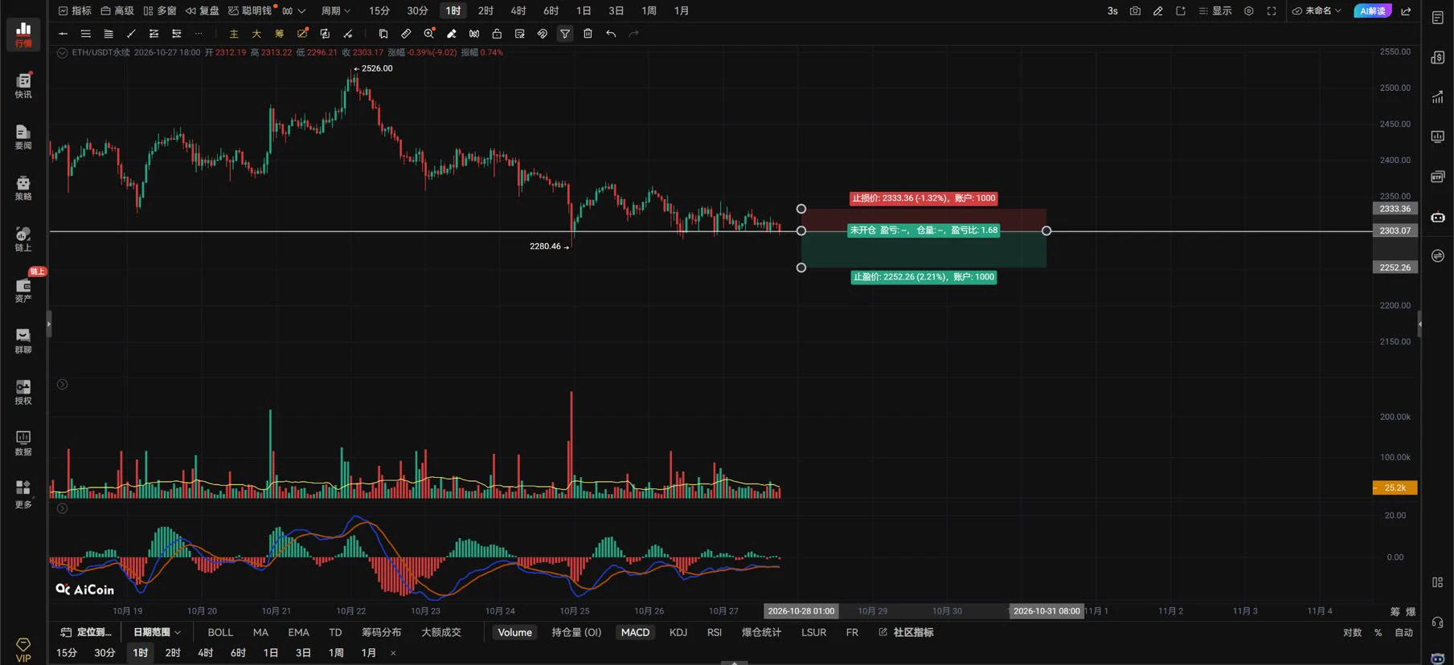Take a chart screenshot with camera icon
1454x665 pixels.
pyautogui.click(x=1135, y=11)
